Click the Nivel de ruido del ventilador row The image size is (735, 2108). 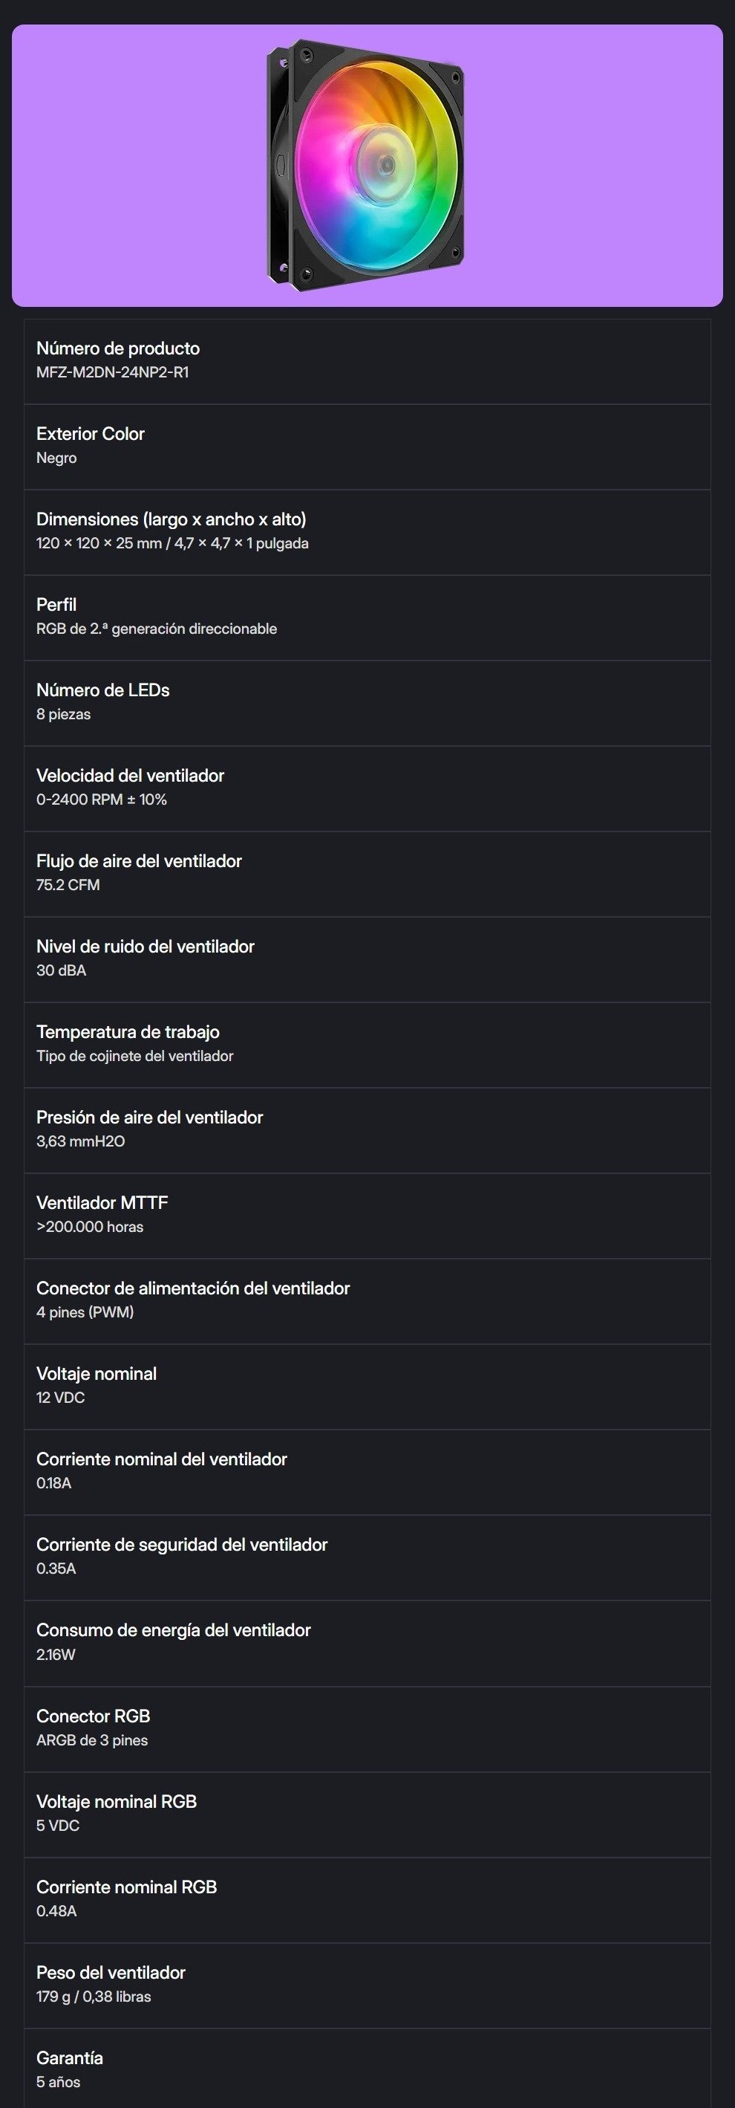click(x=367, y=959)
